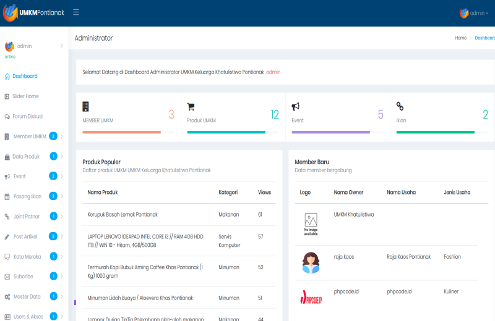Open Slider Home menu item
Image resolution: width=495 pixels, height=321 pixels.
pyautogui.click(x=25, y=96)
